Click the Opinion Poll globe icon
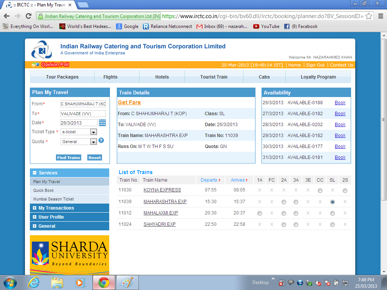Screen dimensions: 387x290 click(35, 65)
